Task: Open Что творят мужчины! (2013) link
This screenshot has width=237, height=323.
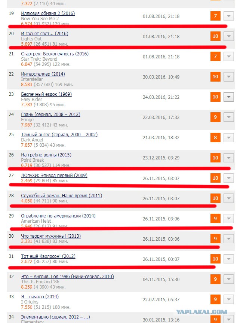Action: tap(51, 236)
